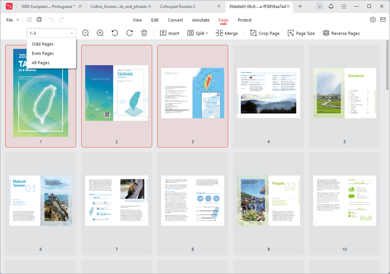Expand the page range 1-3 dropdown

point(51,33)
